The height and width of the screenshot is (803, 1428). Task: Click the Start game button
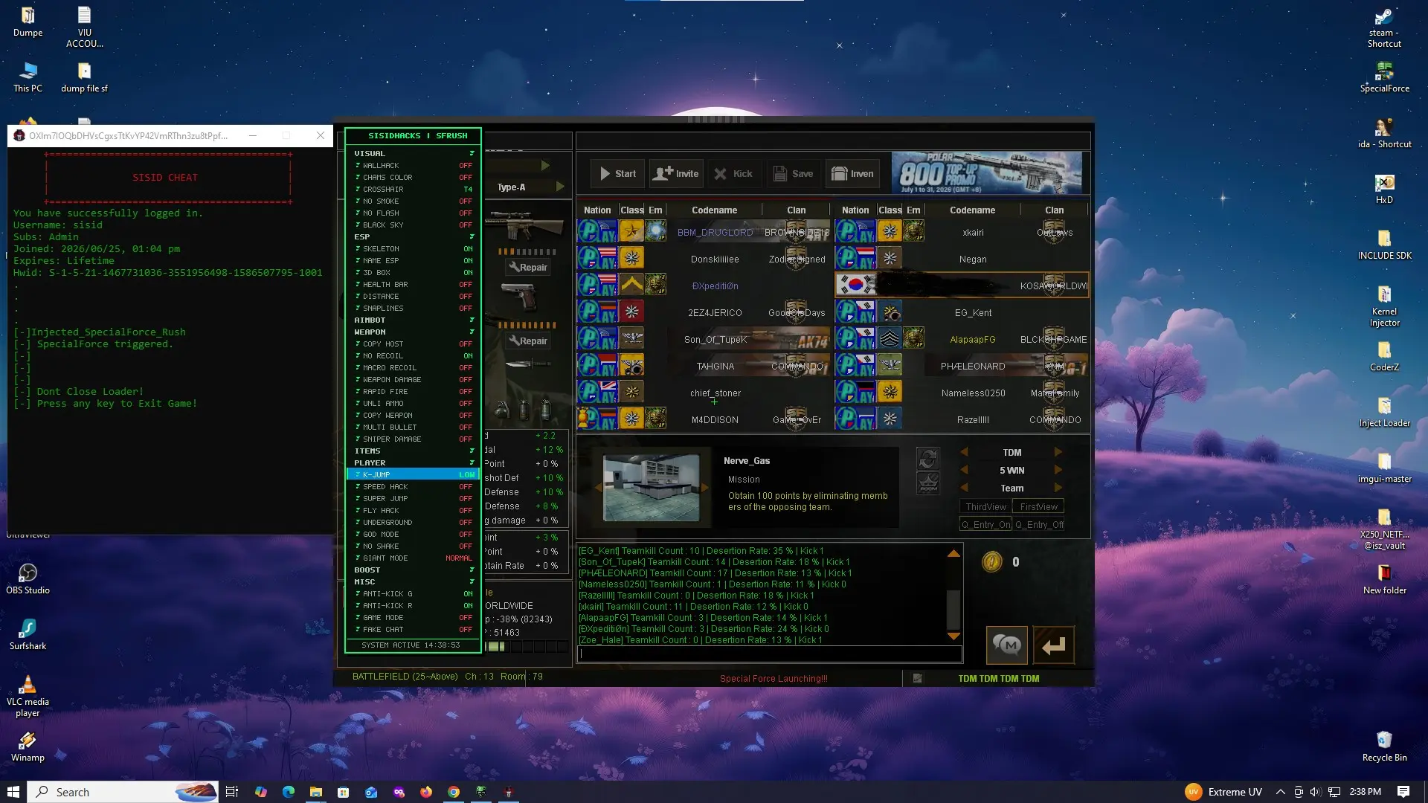[x=618, y=174]
